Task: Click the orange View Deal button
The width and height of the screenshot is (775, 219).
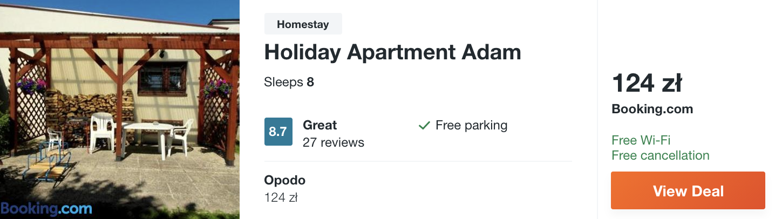Action: coord(688,190)
